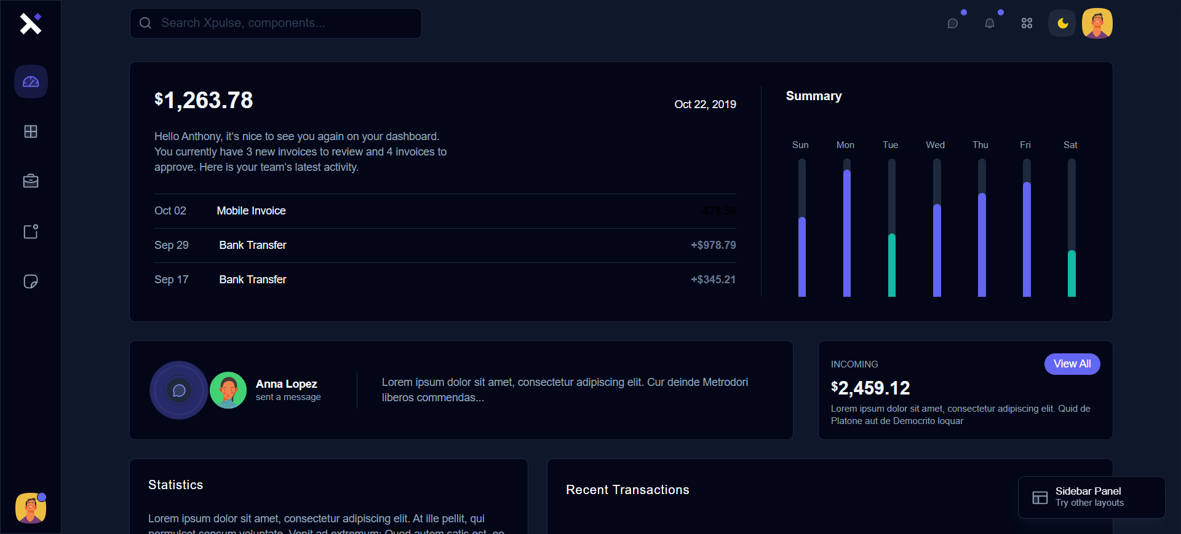Click the chat messages icon in header
1181x534 pixels.
(953, 23)
